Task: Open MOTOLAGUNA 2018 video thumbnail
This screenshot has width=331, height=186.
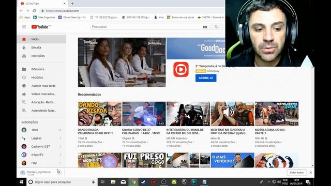Action: (277, 114)
